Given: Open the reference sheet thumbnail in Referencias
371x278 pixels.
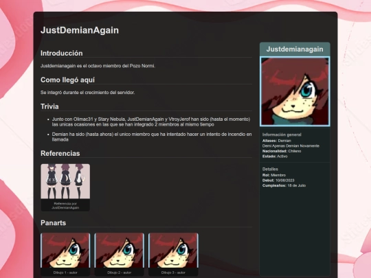Looking at the screenshot, I should (x=65, y=181).
